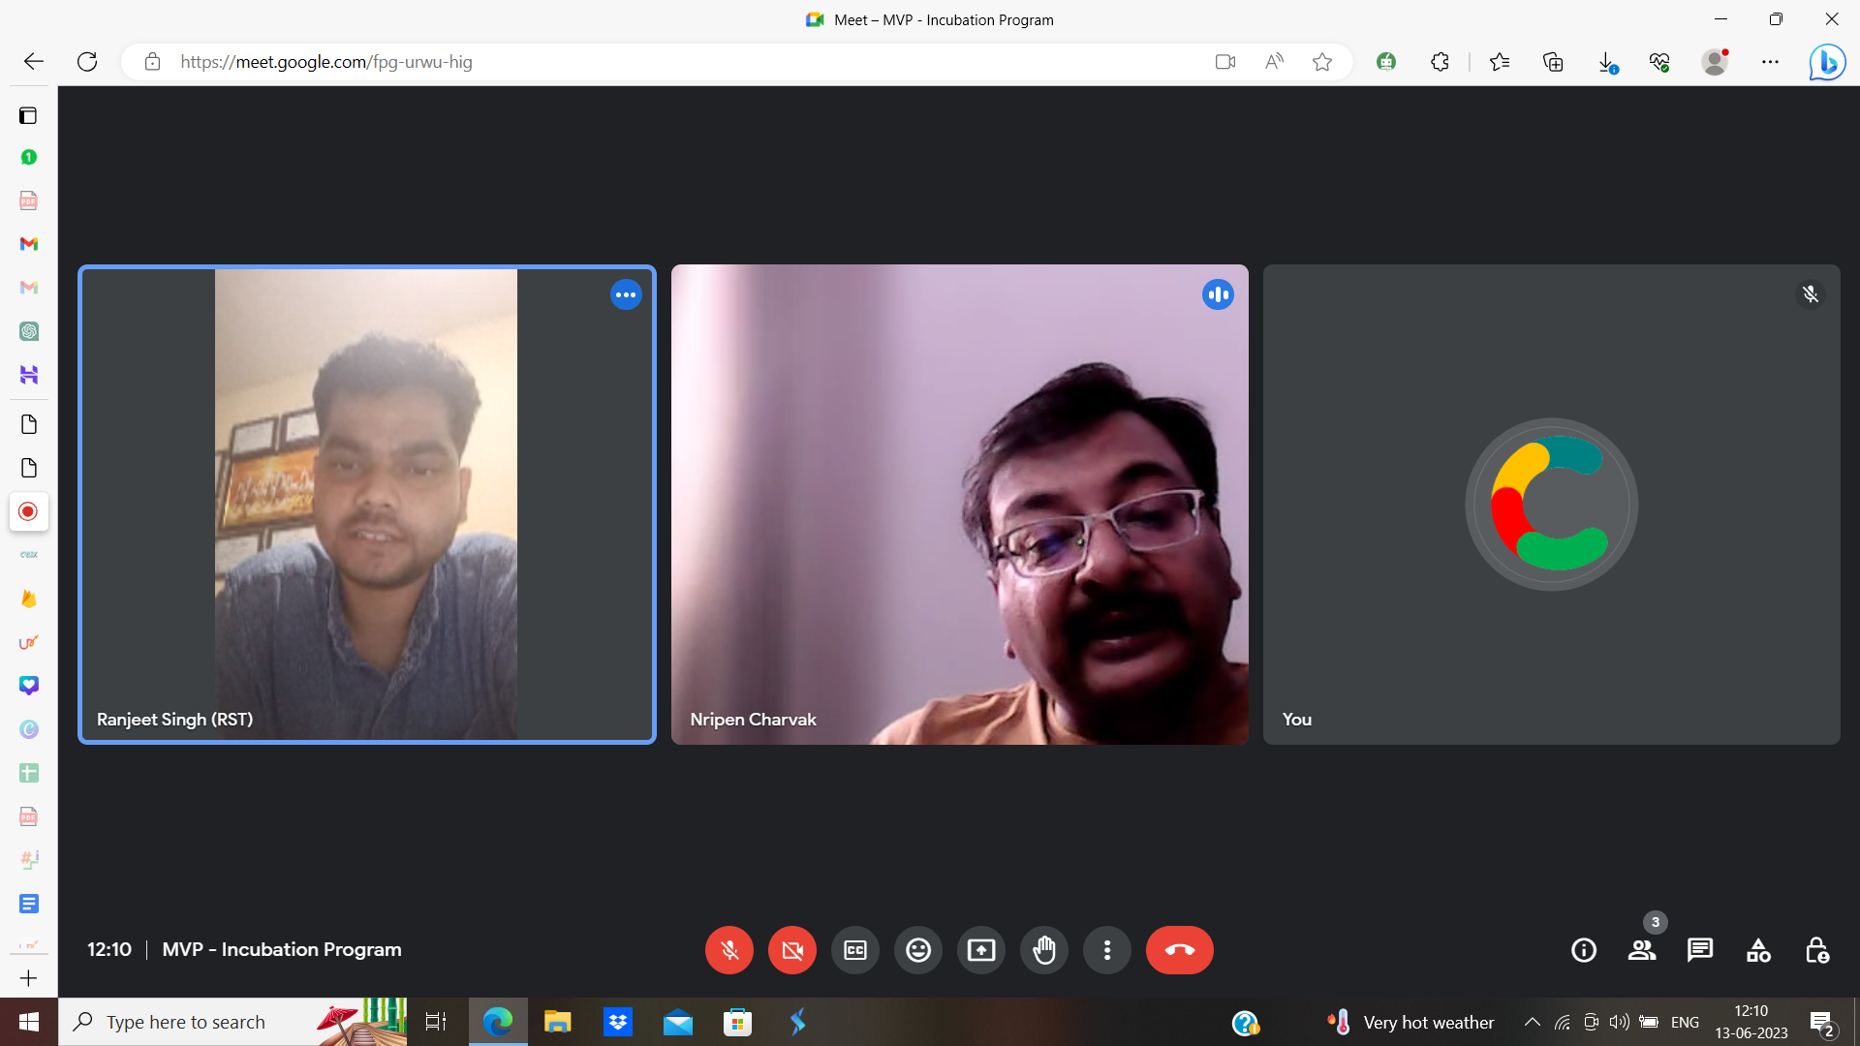The width and height of the screenshot is (1860, 1046).
Task: Switch to the Firebase vertical tab
Action: pos(28,599)
